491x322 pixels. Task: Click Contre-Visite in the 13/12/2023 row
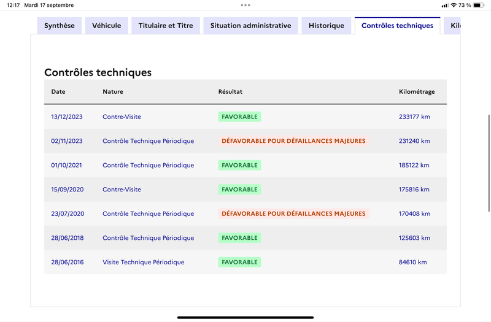122,117
